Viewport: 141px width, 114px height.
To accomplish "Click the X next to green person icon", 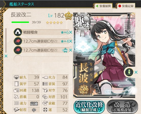I will (x=136, y=72).
